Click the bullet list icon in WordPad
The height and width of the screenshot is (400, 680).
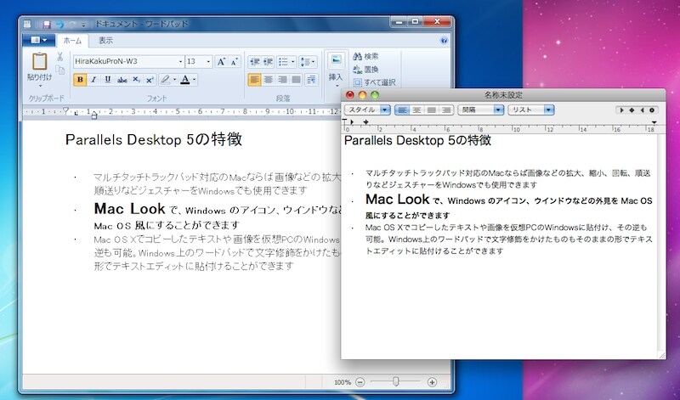point(283,61)
